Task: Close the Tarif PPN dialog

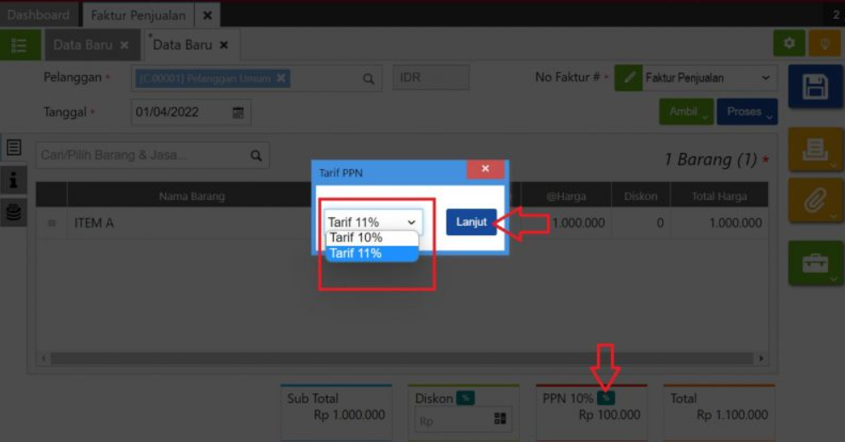Action: [485, 169]
